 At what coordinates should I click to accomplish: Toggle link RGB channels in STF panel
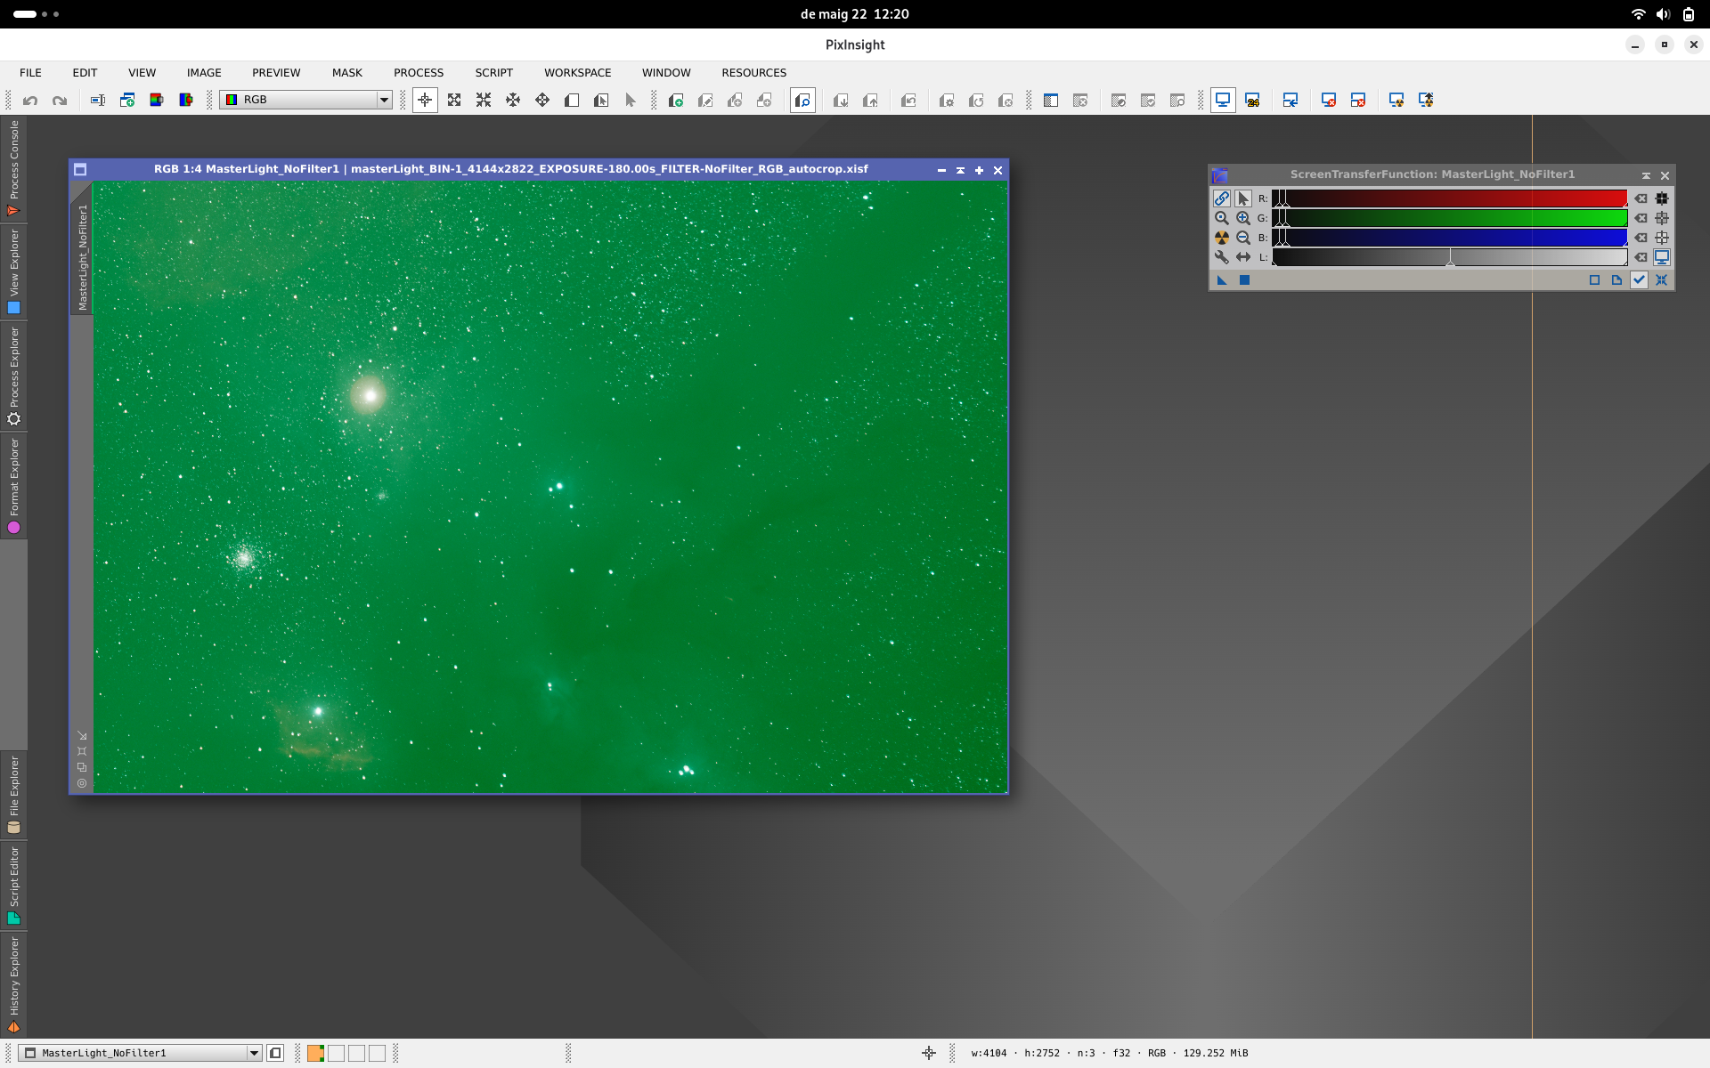[x=1222, y=198]
